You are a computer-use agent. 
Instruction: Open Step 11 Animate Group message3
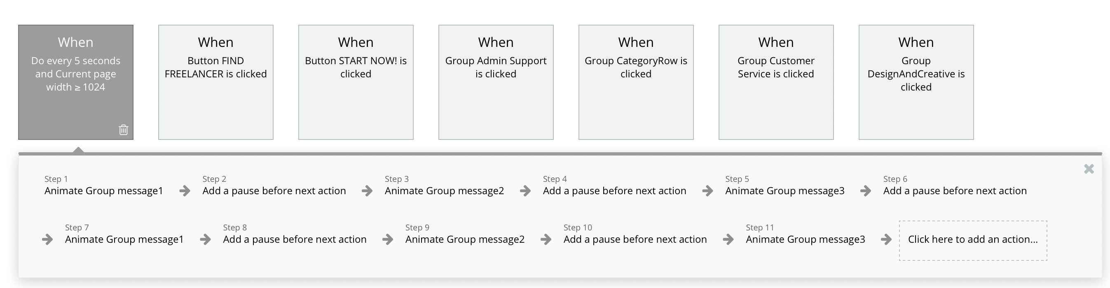click(805, 239)
